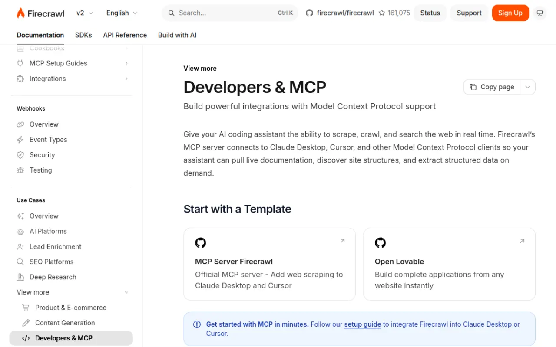556x347 pixels.
Task: Click the lightning icon beside Event Types
Action: (x=20, y=140)
